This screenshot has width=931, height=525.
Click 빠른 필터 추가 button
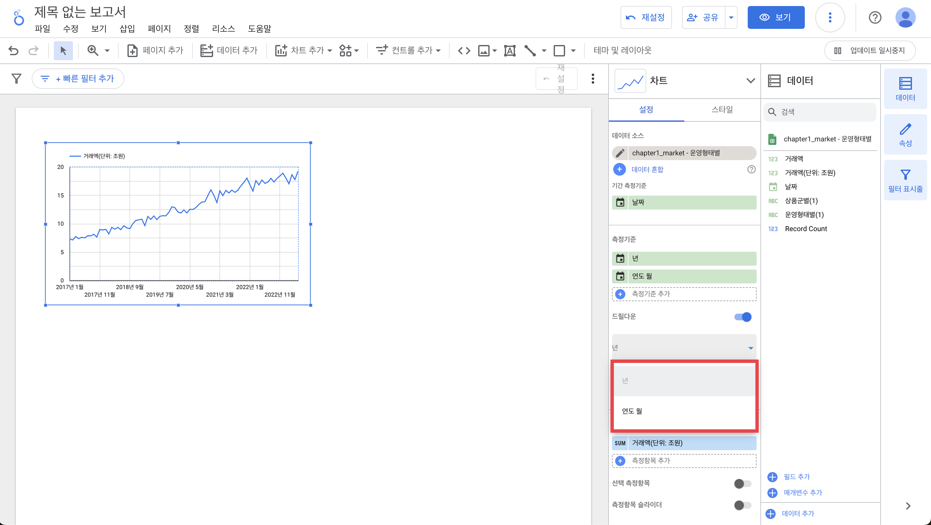pyautogui.click(x=78, y=78)
